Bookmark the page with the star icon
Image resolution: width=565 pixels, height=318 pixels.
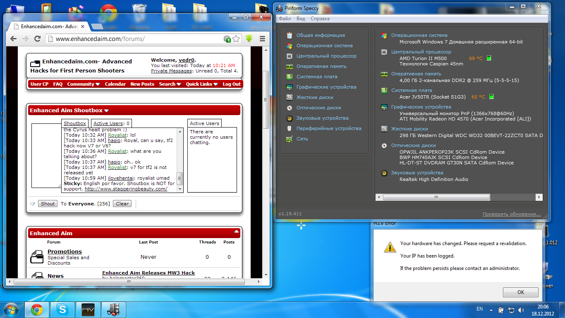(236, 39)
